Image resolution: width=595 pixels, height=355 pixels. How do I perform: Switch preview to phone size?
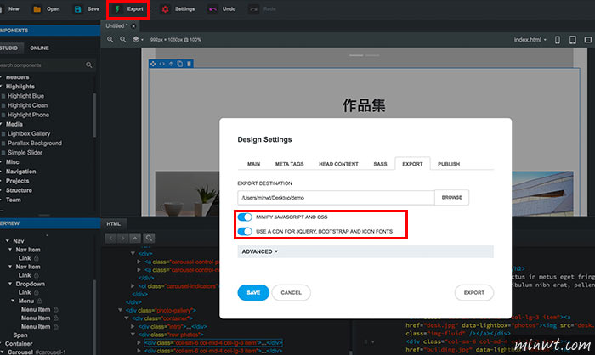coord(558,40)
